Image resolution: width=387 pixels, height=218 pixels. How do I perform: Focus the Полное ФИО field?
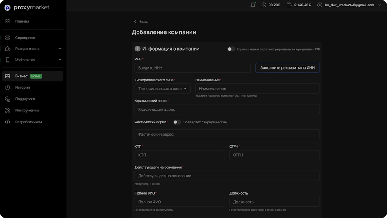(180, 202)
